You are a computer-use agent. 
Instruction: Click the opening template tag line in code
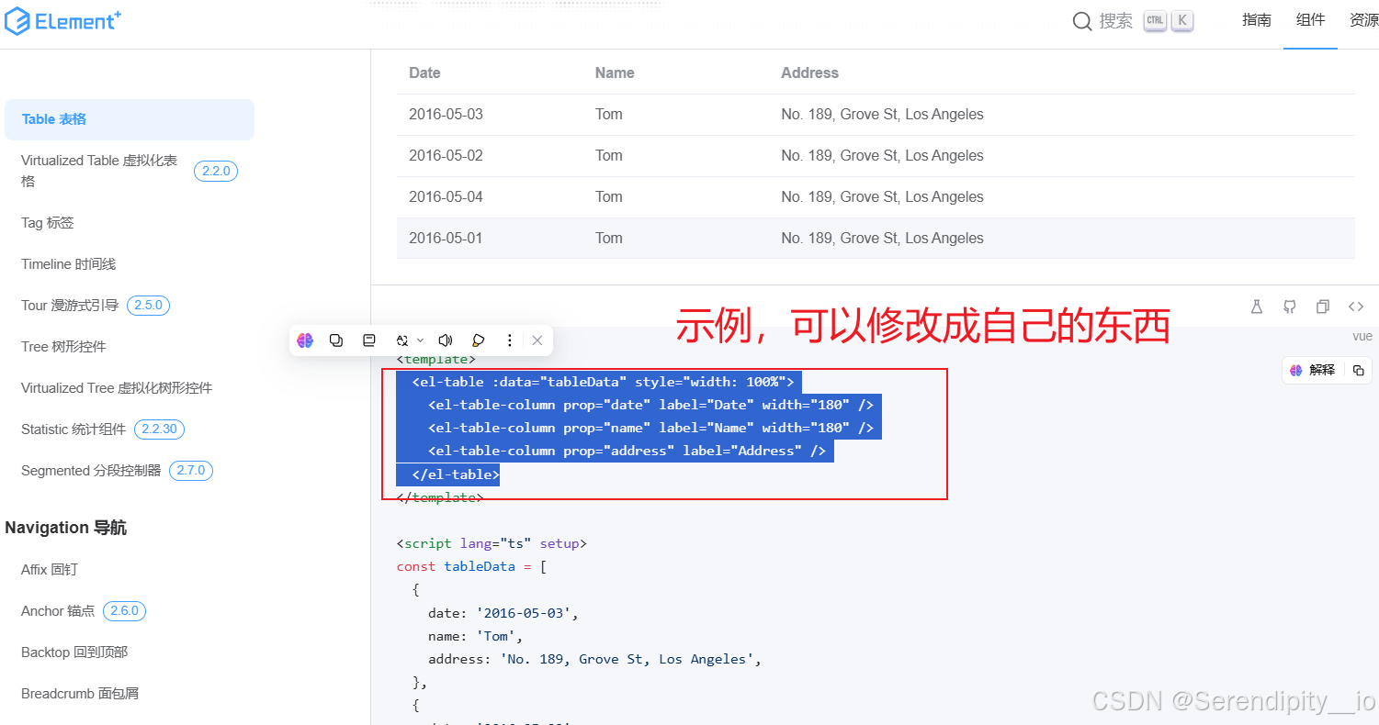point(436,360)
